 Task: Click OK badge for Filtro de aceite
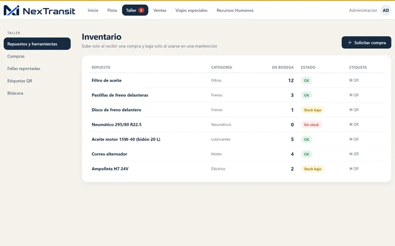[x=307, y=81]
